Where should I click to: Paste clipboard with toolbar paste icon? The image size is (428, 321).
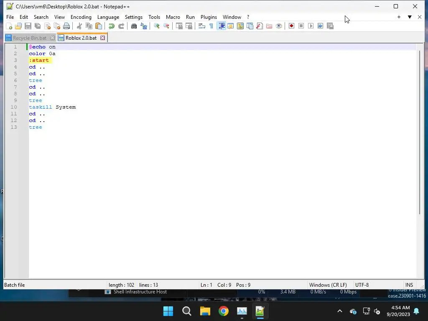(x=99, y=26)
